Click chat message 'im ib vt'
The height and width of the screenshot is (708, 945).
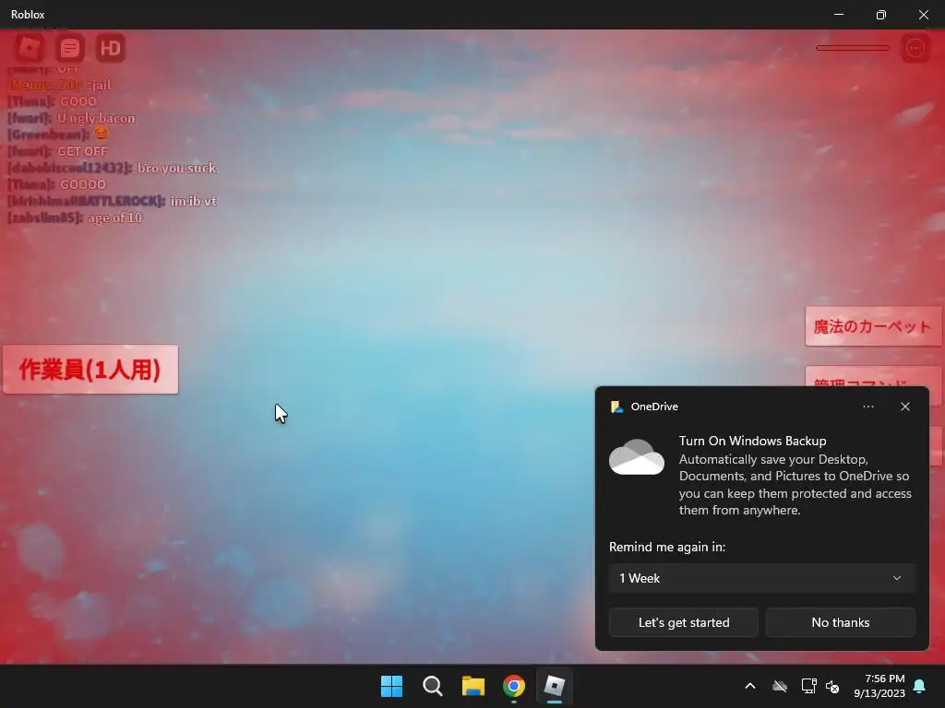tap(193, 200)
